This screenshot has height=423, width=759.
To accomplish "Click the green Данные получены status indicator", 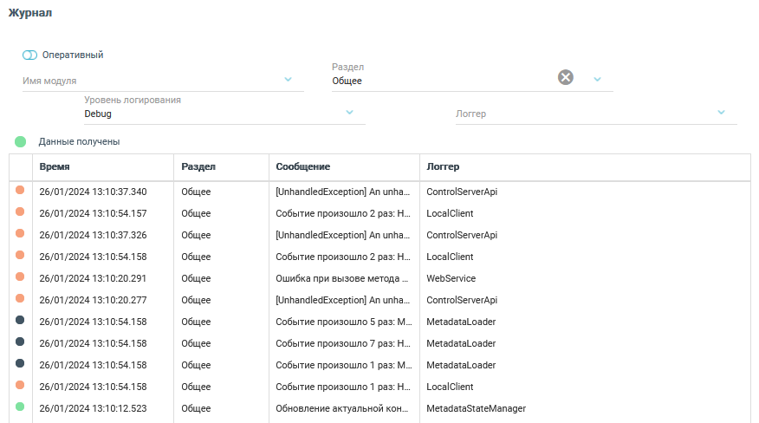I will click(x=20, y=141).
